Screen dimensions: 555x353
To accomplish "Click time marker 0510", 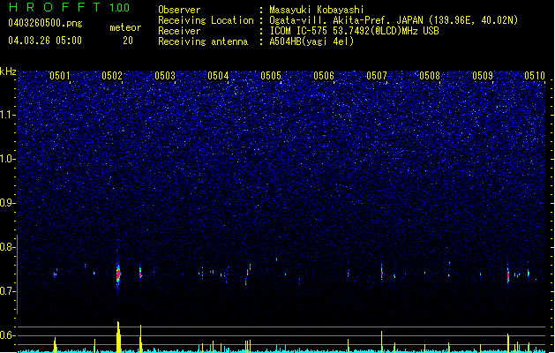I will tap(535, 76).
